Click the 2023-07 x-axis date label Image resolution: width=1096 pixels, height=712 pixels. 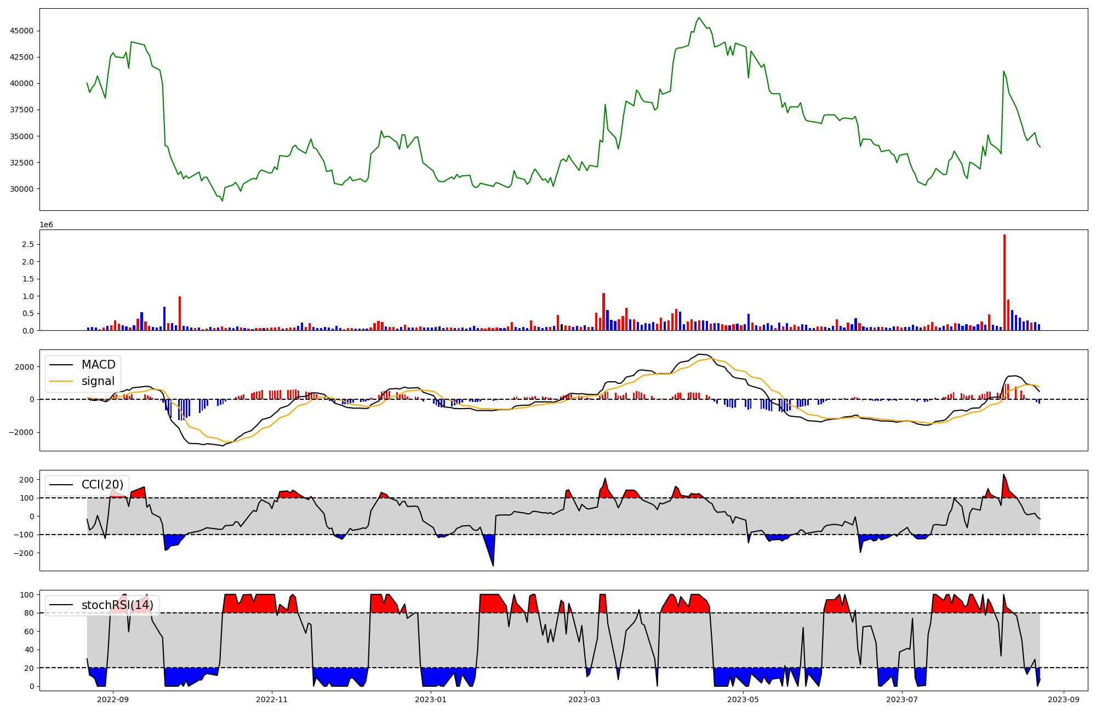pyautogui.click(x=902, y=699)
